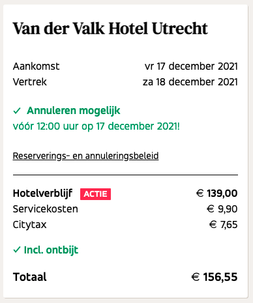This screenshot has width=253, height=303.
Task: Click the Annuleren mogelijk green text
Action: [74, 111]
